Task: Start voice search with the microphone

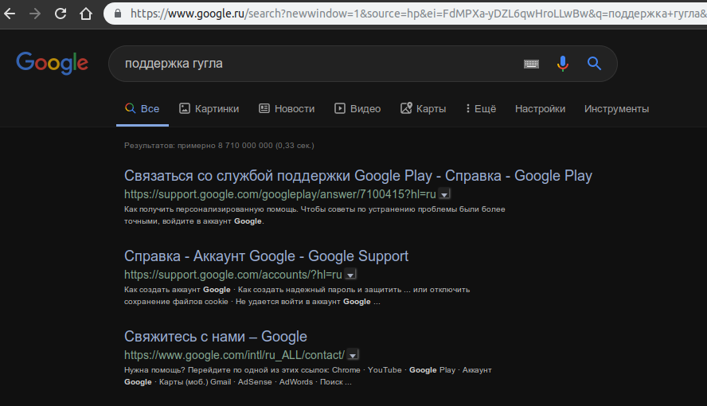Action: pyautogui.click(x=562, y=64)
